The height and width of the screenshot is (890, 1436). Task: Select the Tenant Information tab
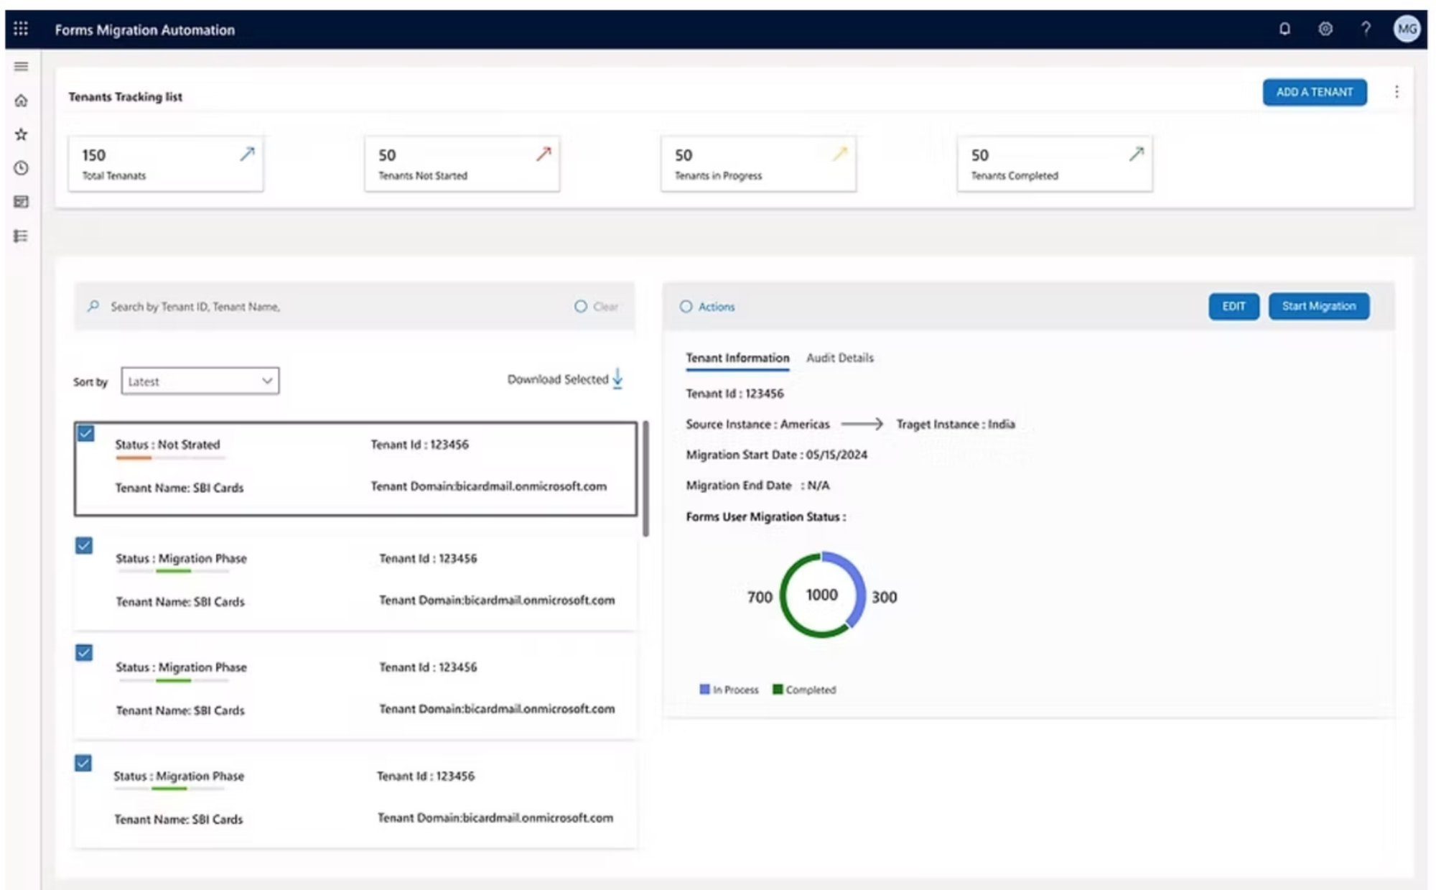[x=737, y=358]
